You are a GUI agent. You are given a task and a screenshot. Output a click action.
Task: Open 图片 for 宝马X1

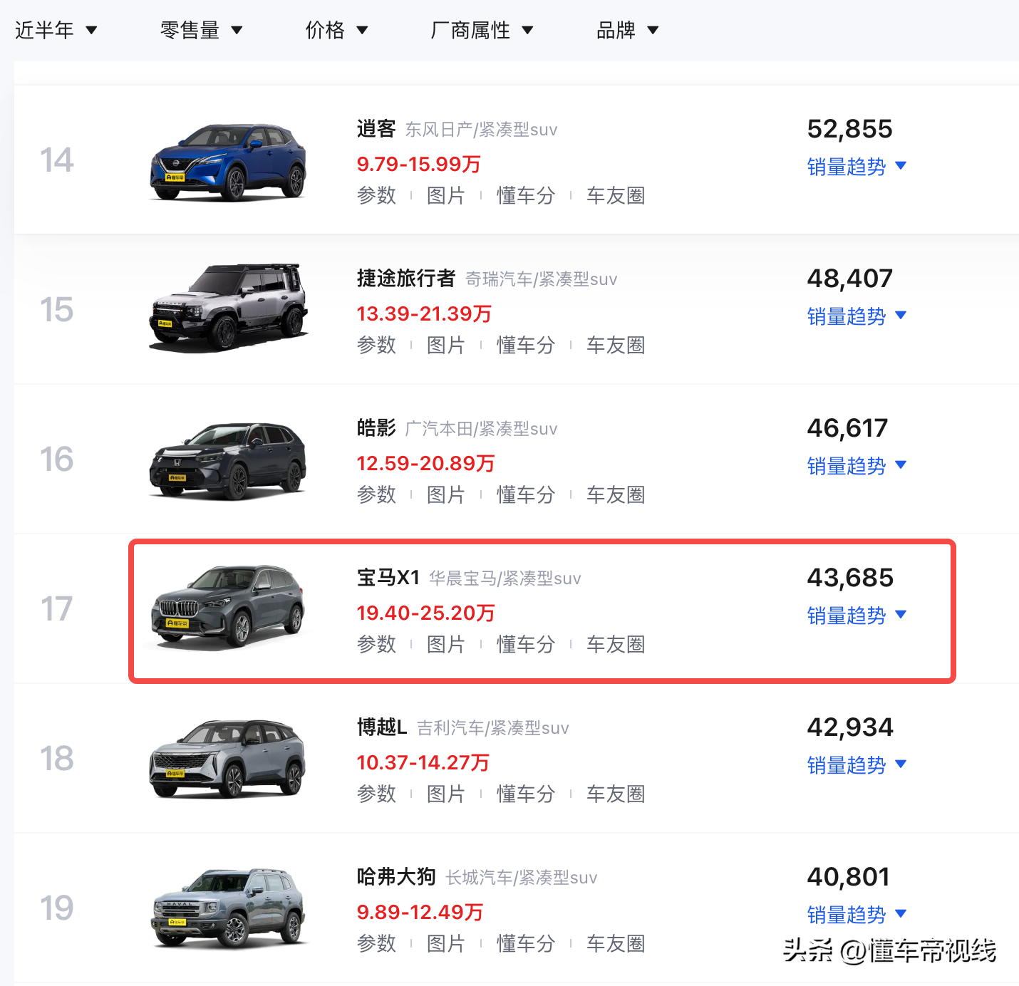(446, 644)
